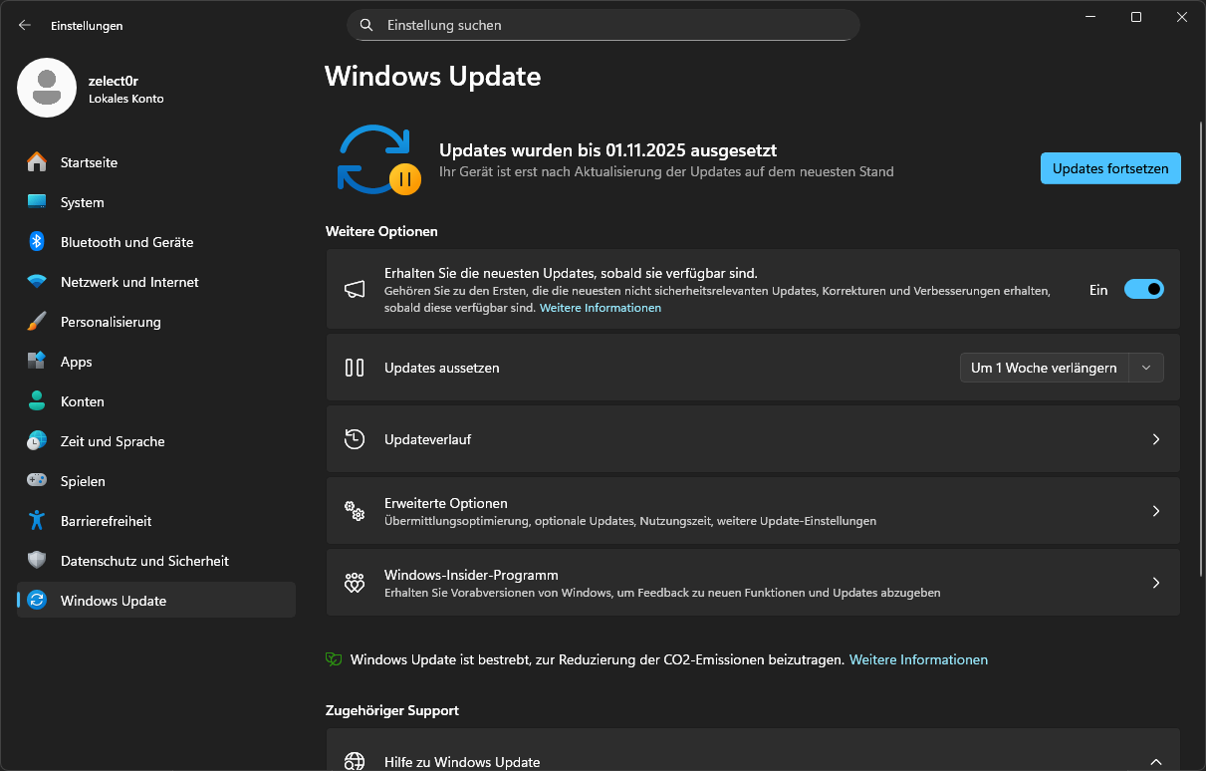This screenshot has height=771, width=1206.
Task: Click the paused update sync icon
Action: [x=378, y=159]
